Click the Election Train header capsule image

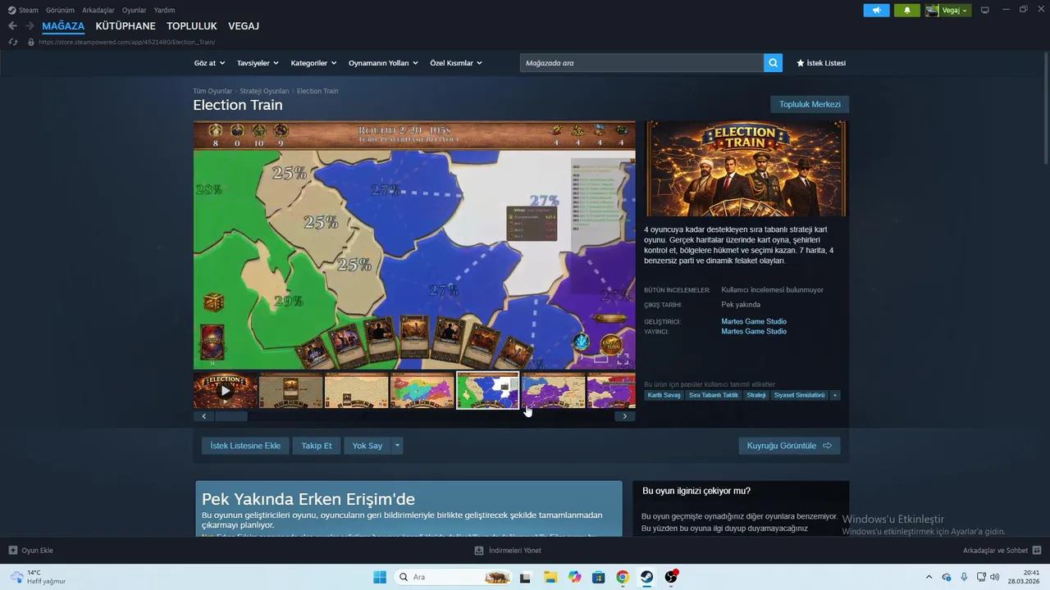(746, 169)
